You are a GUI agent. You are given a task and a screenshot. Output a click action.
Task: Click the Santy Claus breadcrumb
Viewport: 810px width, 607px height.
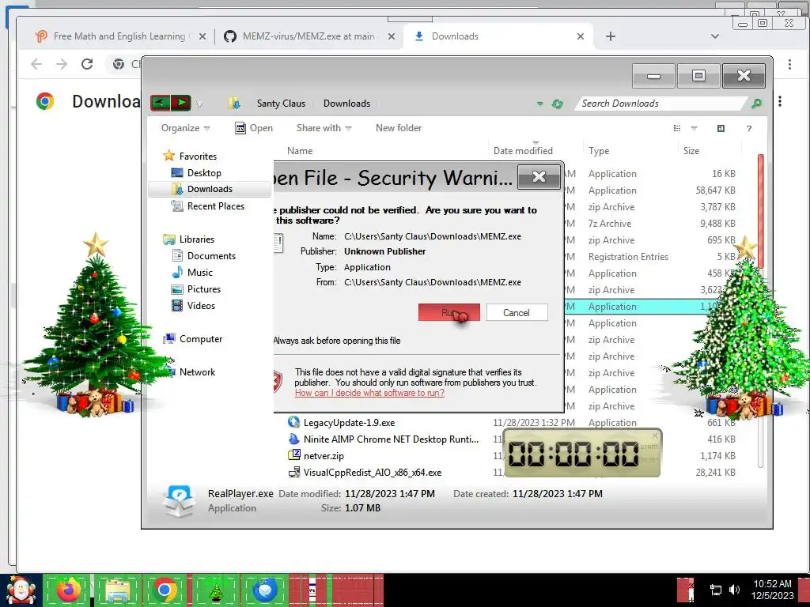coord(281,104)
